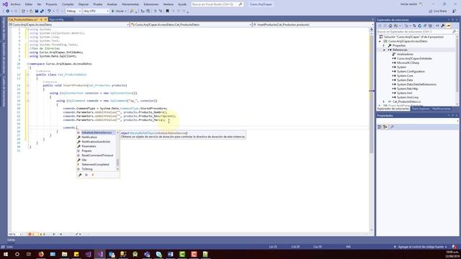Click the Visual Studio search box
The image size is (461, 259).
pyautogui.click(x=217, y=4)
